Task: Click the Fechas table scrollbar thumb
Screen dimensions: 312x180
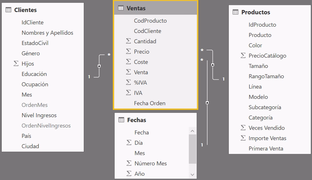Action: point(193,149)
